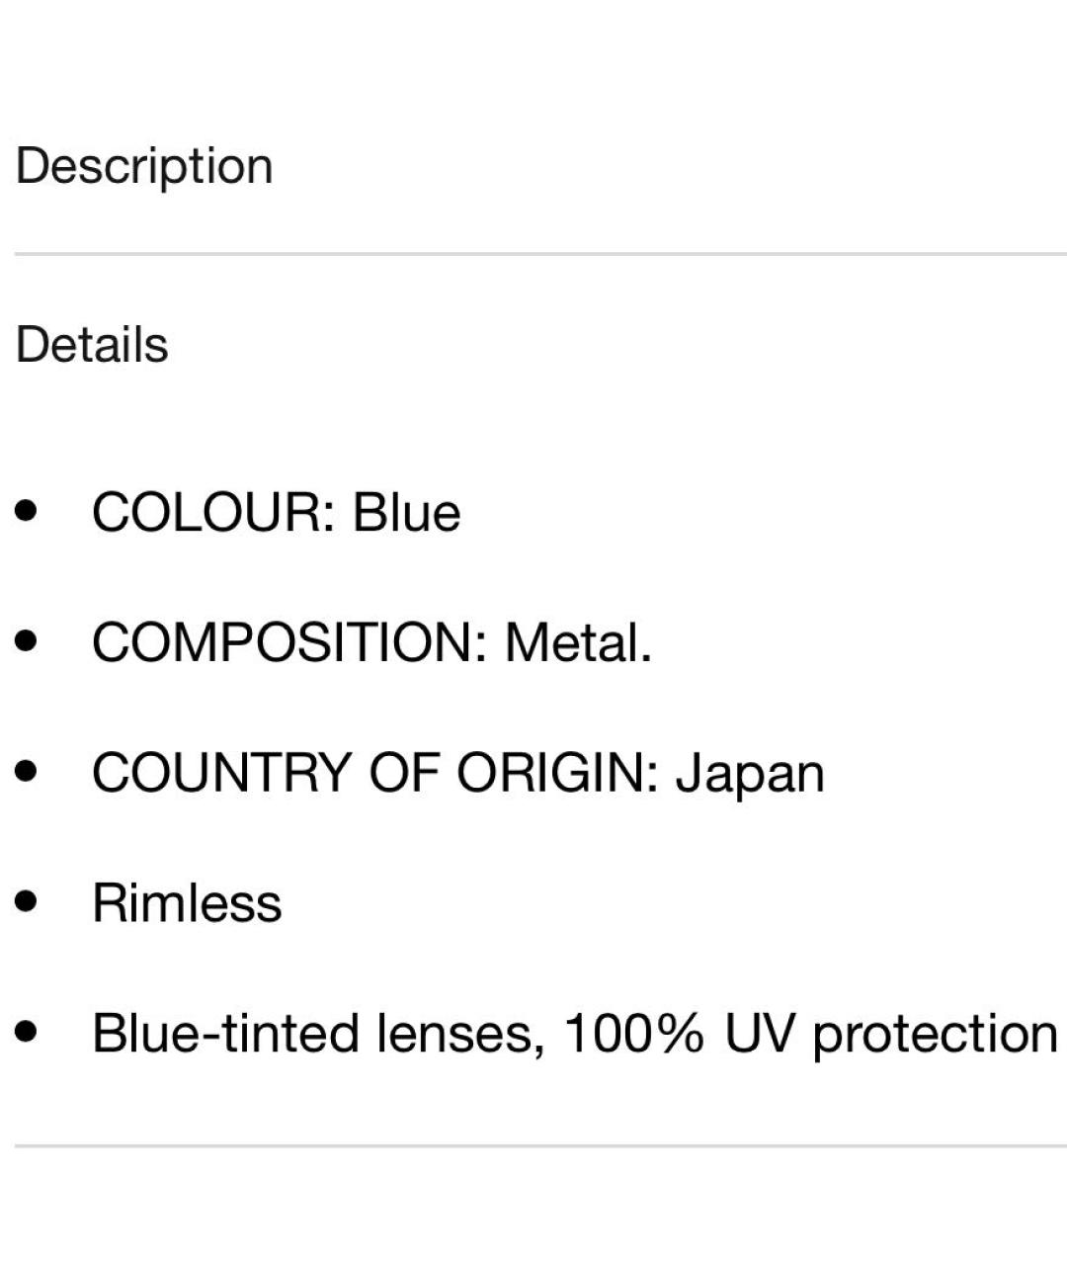
Task: Click the divider line under Description
Action: coord(540,254)
